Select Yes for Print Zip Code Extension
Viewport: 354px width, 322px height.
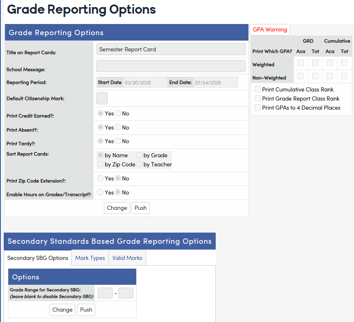coord(101,178)
